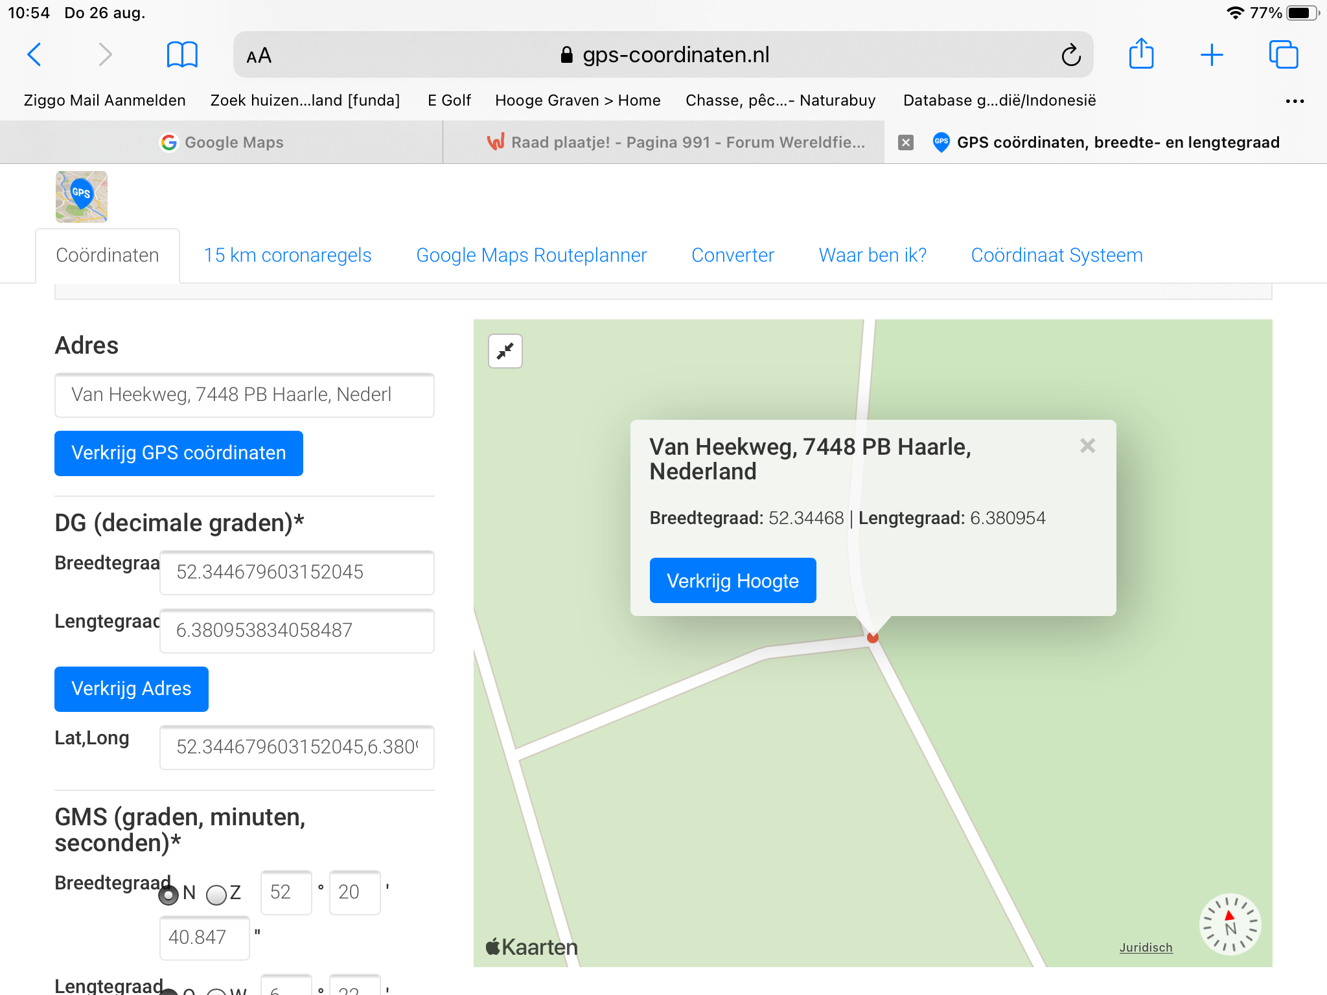
Task: Click the GPS site logo
Action: coord(82,196)
